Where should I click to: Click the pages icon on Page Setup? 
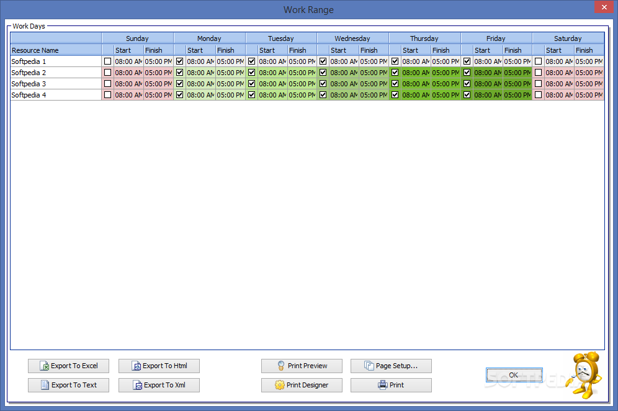(369, 366)
